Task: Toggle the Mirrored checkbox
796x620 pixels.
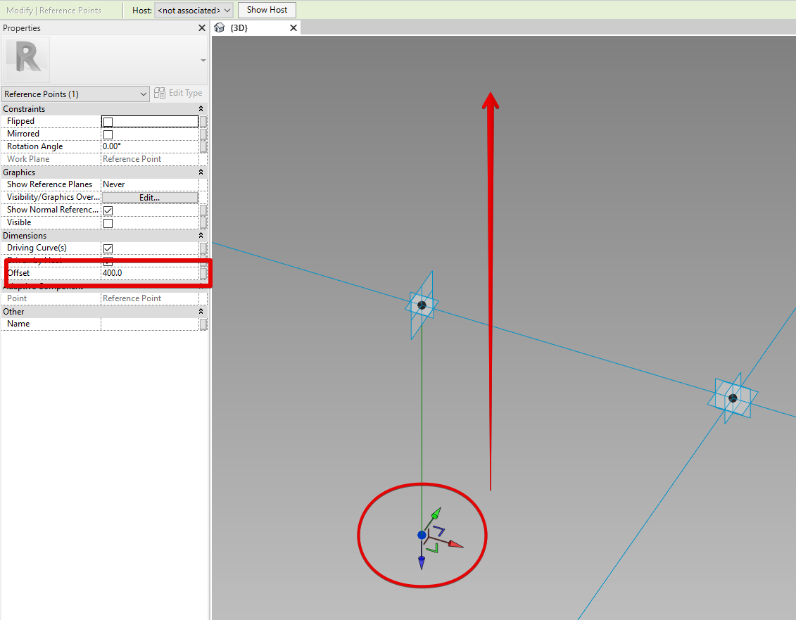Action: tap(108, 134)
